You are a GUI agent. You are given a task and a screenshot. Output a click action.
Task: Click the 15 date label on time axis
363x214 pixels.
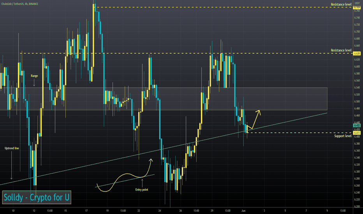[x=65, y=211]
